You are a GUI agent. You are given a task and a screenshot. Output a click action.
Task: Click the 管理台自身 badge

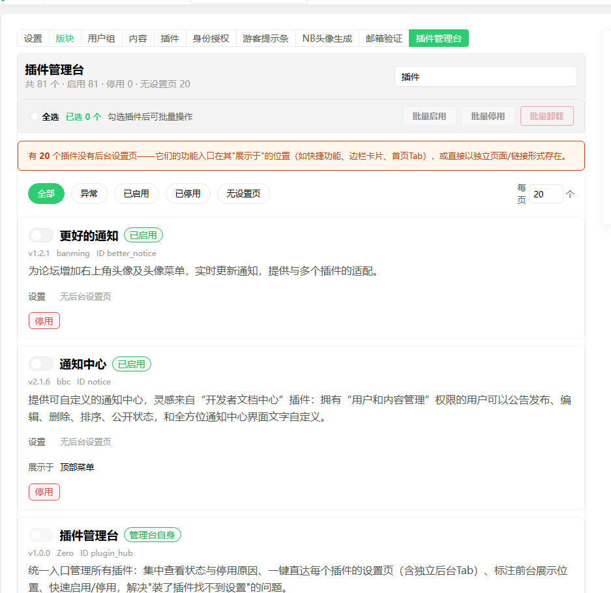click(153, 535)
